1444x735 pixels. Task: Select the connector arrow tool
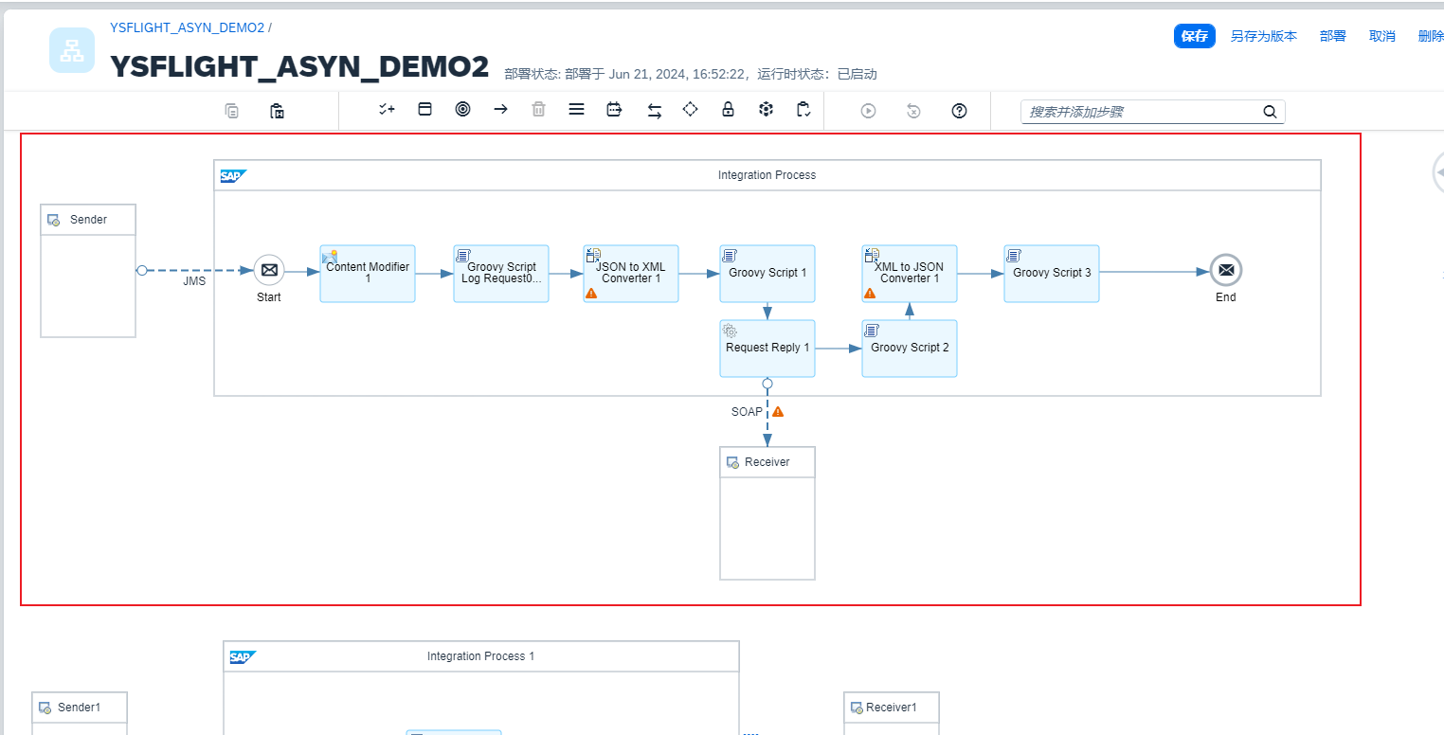tap(500, 109)
